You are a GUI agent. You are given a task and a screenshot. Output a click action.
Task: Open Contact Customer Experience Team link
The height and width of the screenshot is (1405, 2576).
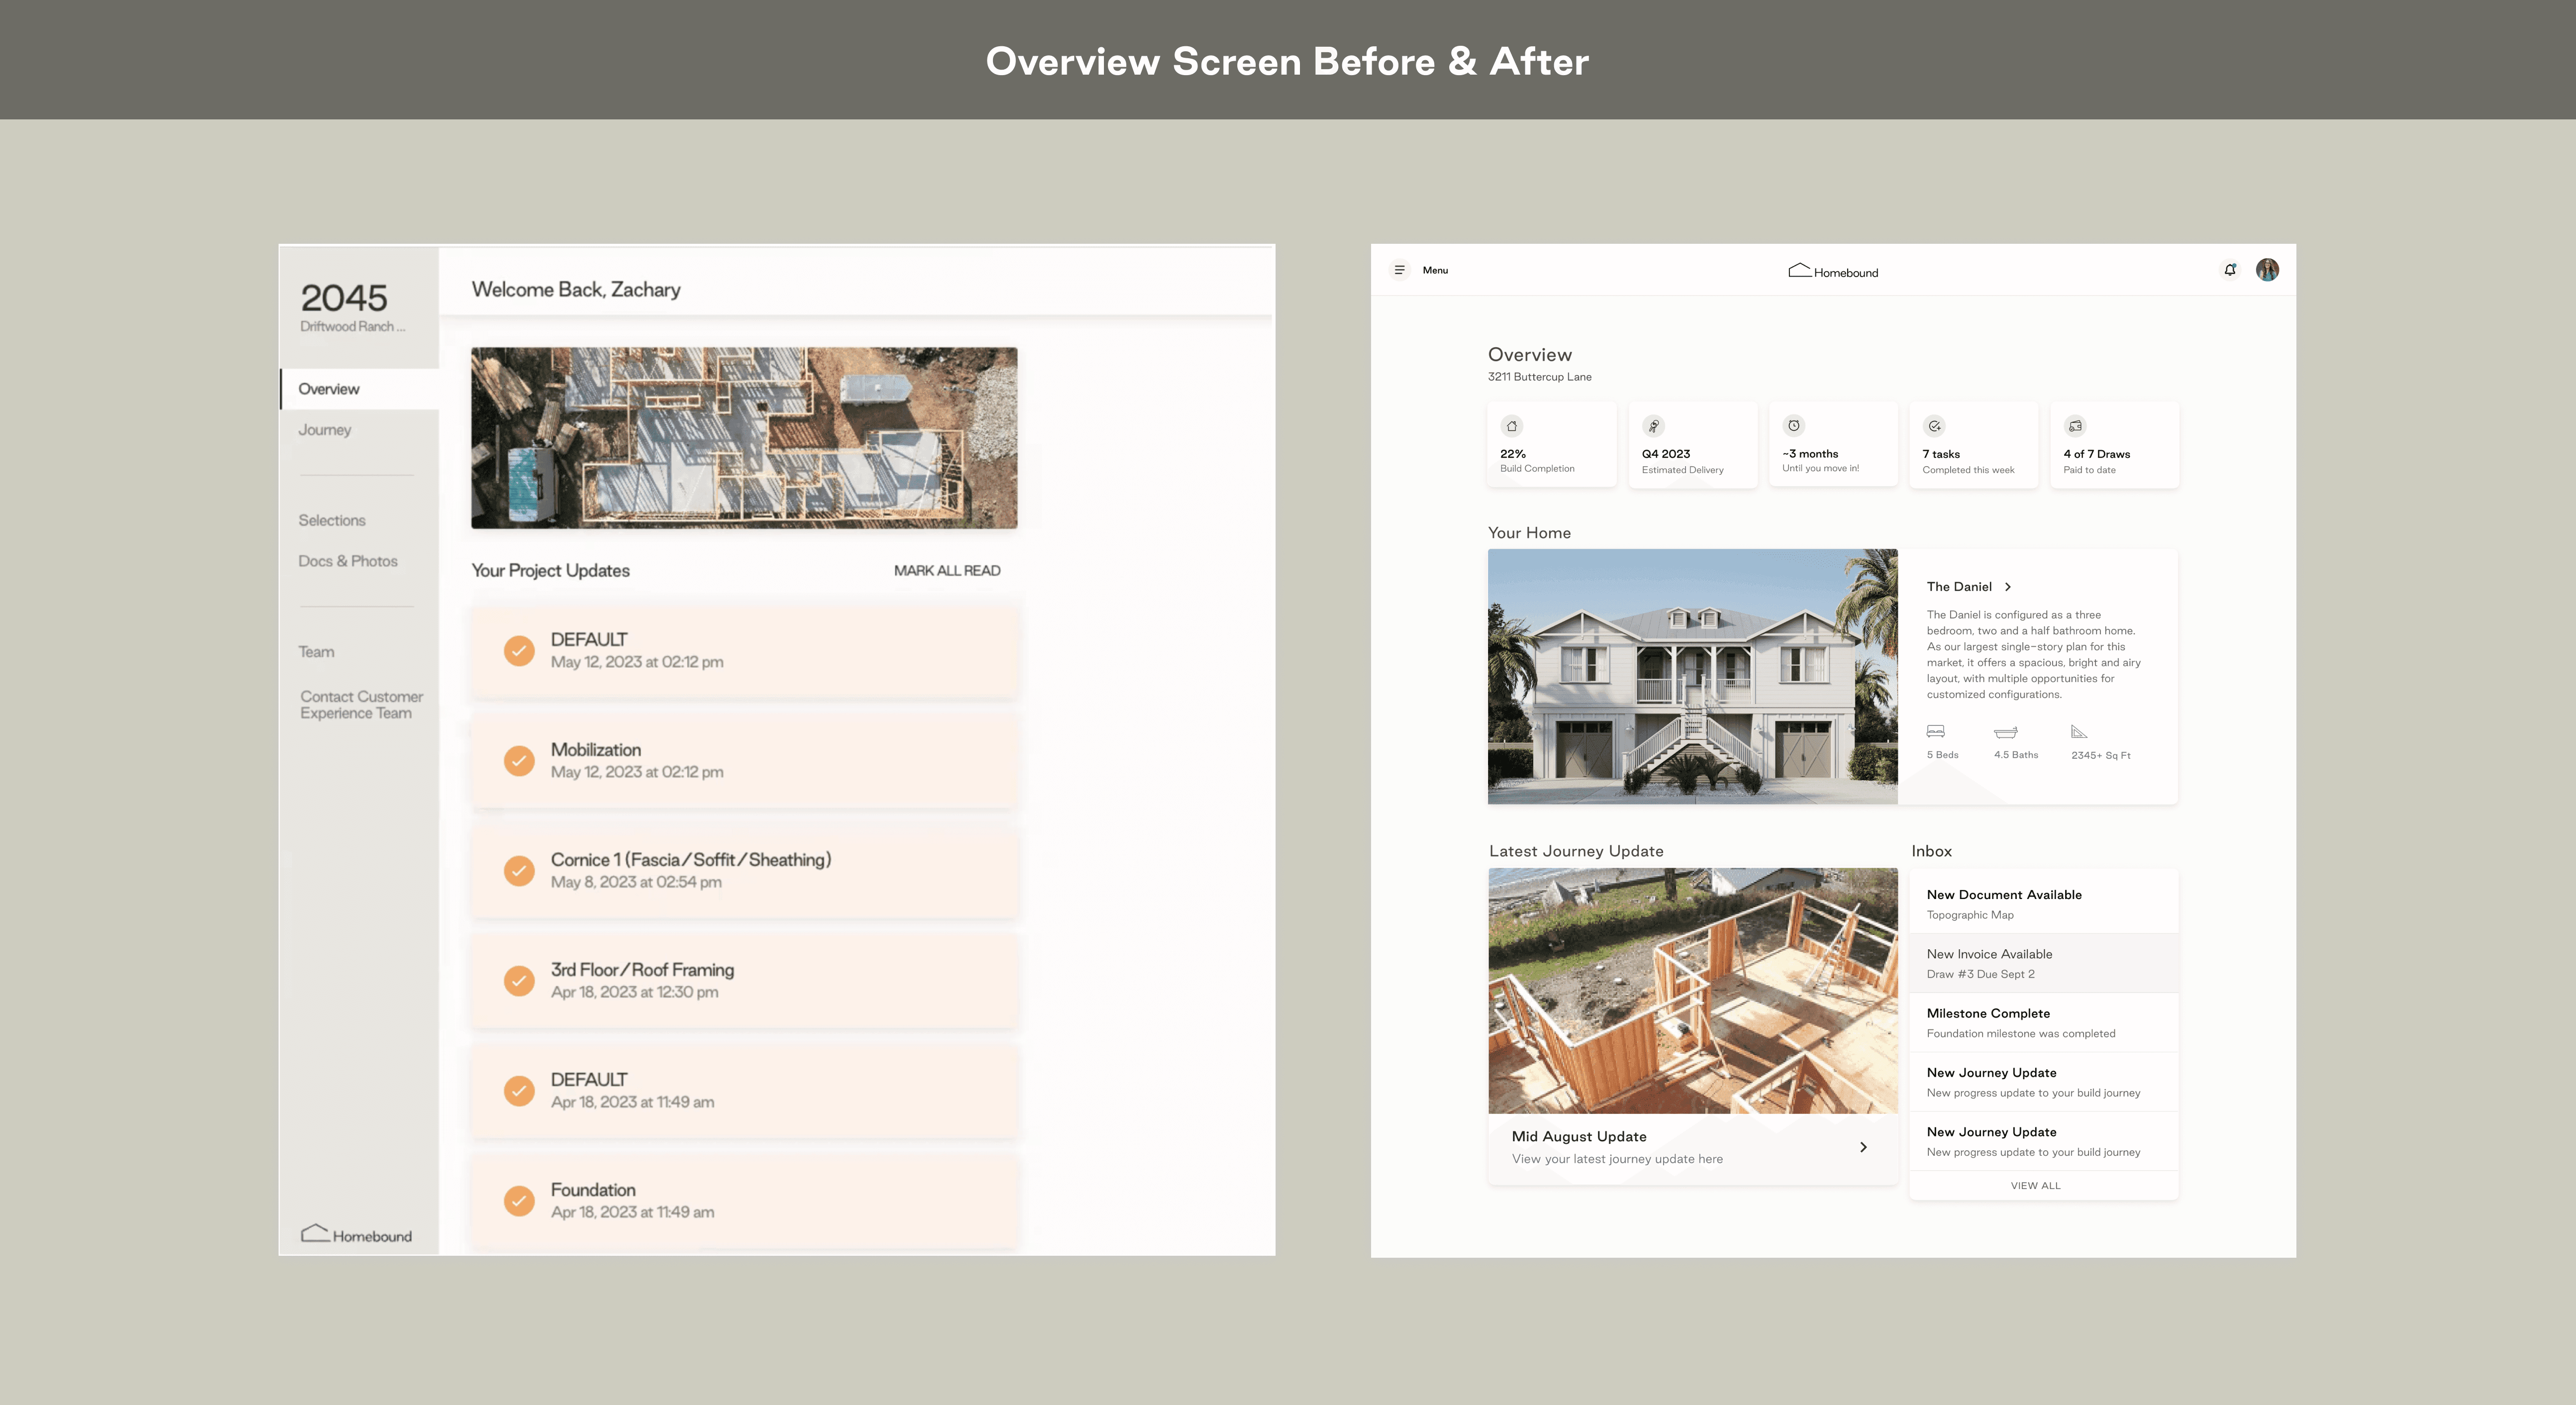[361, 705]
